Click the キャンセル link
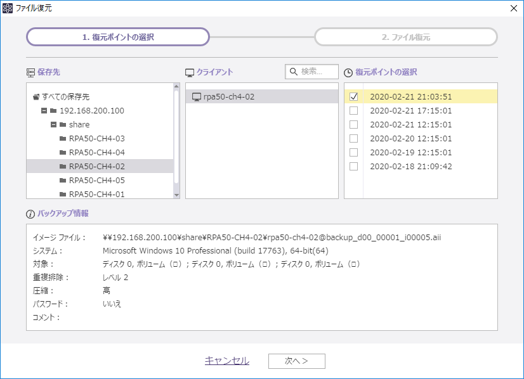This screenshot has width=524, height=379. 226,361
